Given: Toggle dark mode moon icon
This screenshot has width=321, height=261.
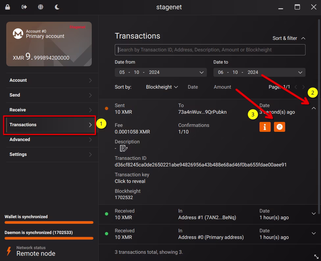Looking at the screenshot, I should pos(57,7).
